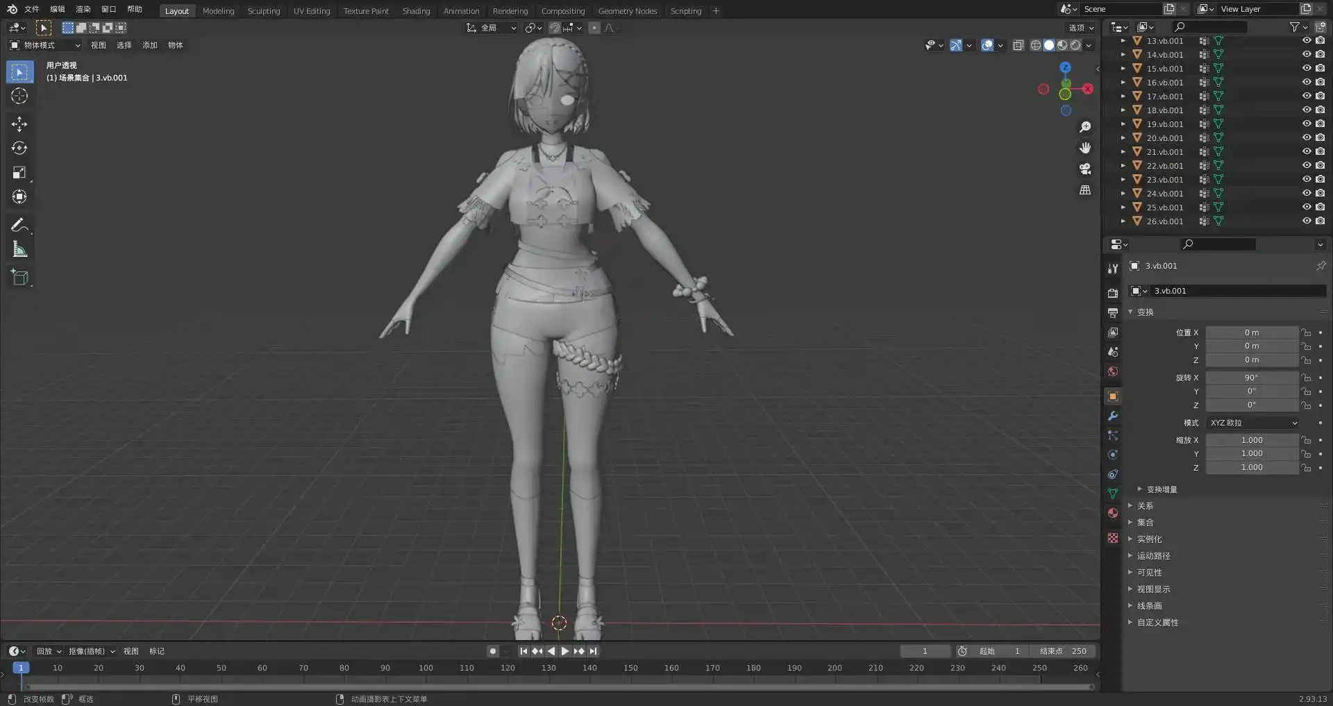
Task: Click the pan hand viewport icon
Action: 1085,148
